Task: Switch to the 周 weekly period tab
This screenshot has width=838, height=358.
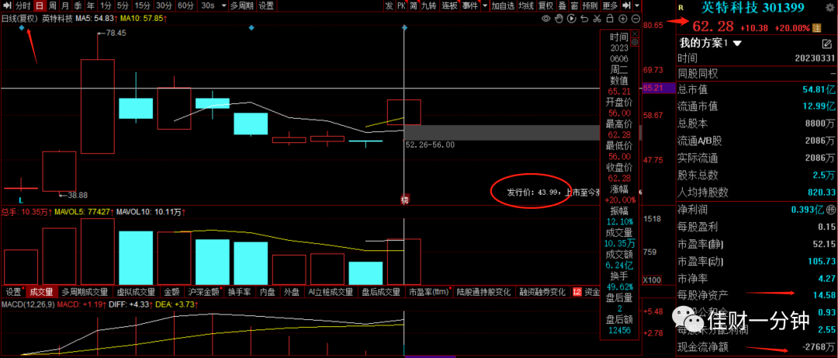Action: click(52, 6)
